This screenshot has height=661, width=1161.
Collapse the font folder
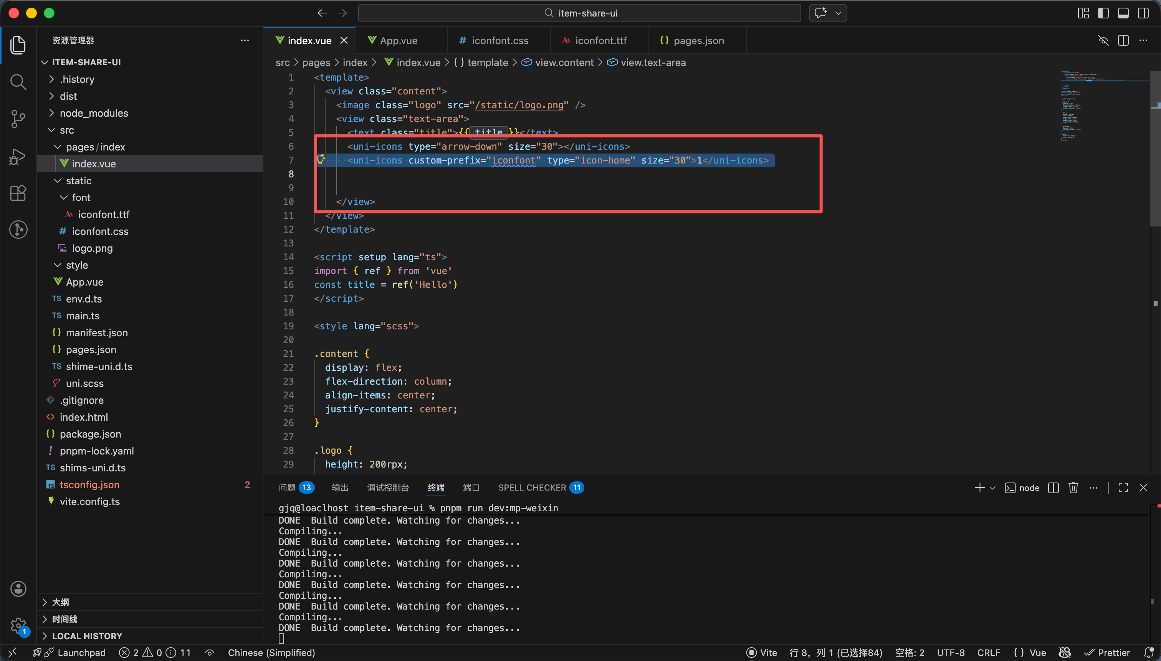pyautogui.click(x=81, y=197)
